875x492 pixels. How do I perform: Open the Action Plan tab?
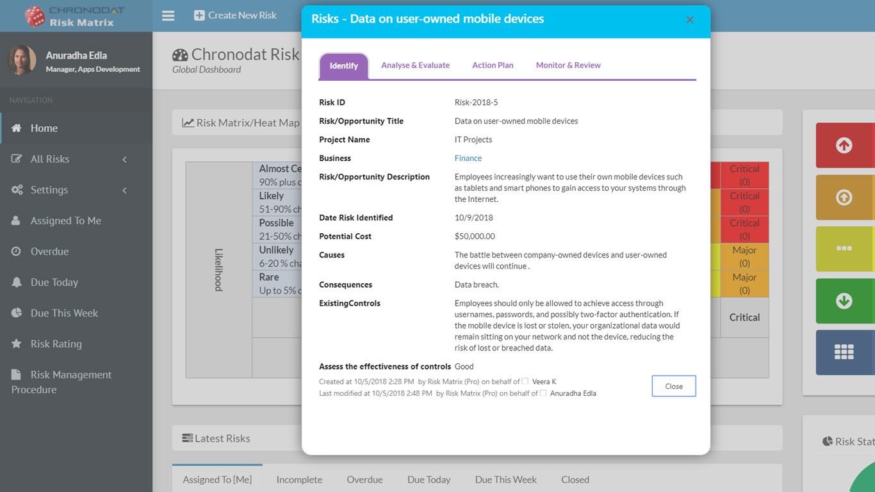(x=493, y=65)
